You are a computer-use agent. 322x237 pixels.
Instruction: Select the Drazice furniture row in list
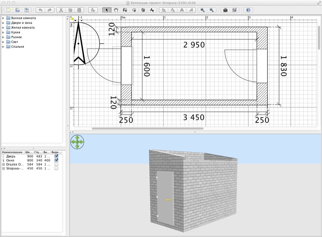tap(14, 164)
